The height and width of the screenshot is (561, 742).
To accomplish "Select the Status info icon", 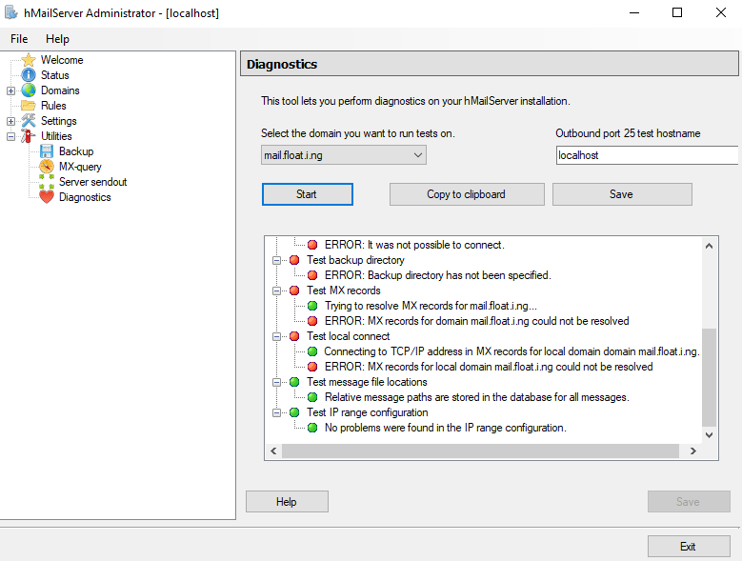I will click(29, 75).
